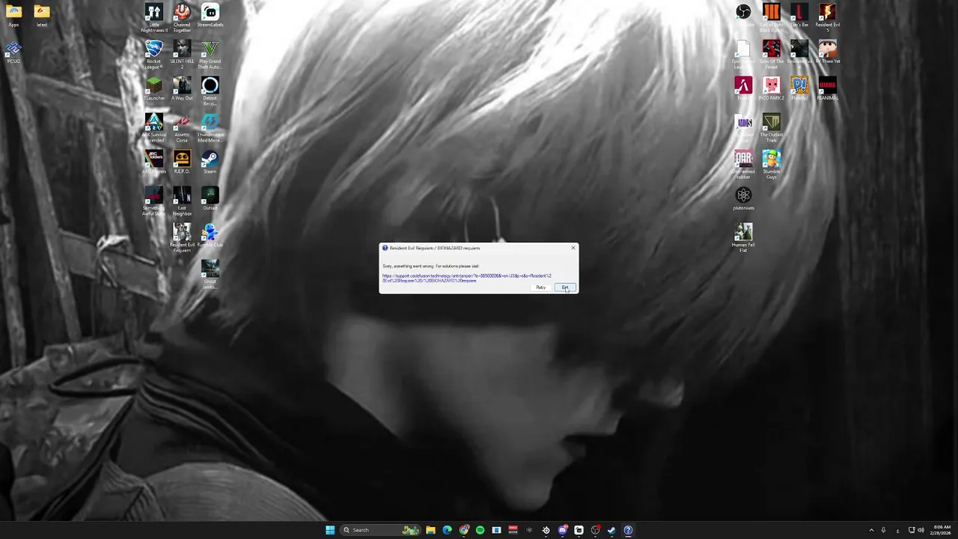This screenshot has width=958, height=539.
Task: Select the latest folder on desktop
Action: point(42,16)
